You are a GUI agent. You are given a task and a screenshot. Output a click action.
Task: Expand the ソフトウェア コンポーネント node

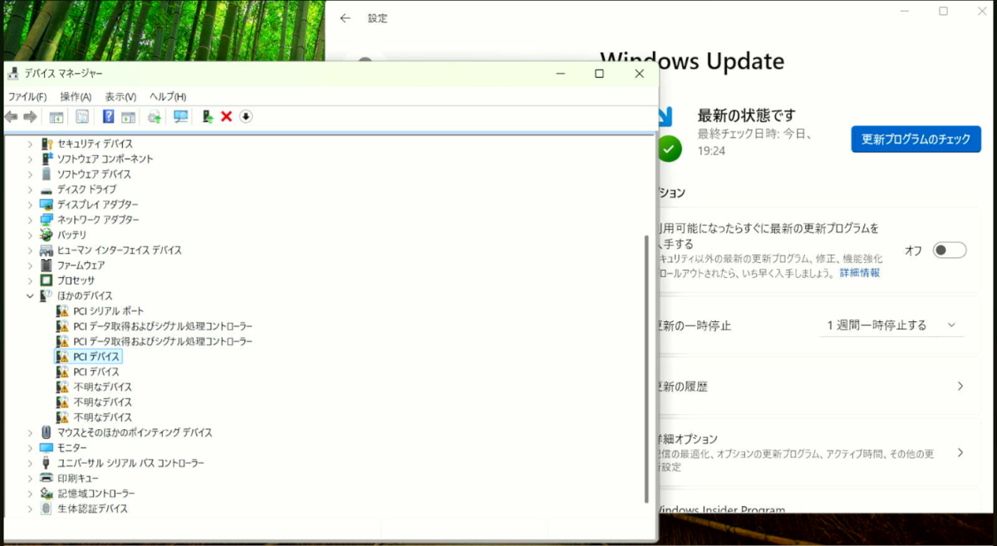pyautogui.click(x=30, y=158)
